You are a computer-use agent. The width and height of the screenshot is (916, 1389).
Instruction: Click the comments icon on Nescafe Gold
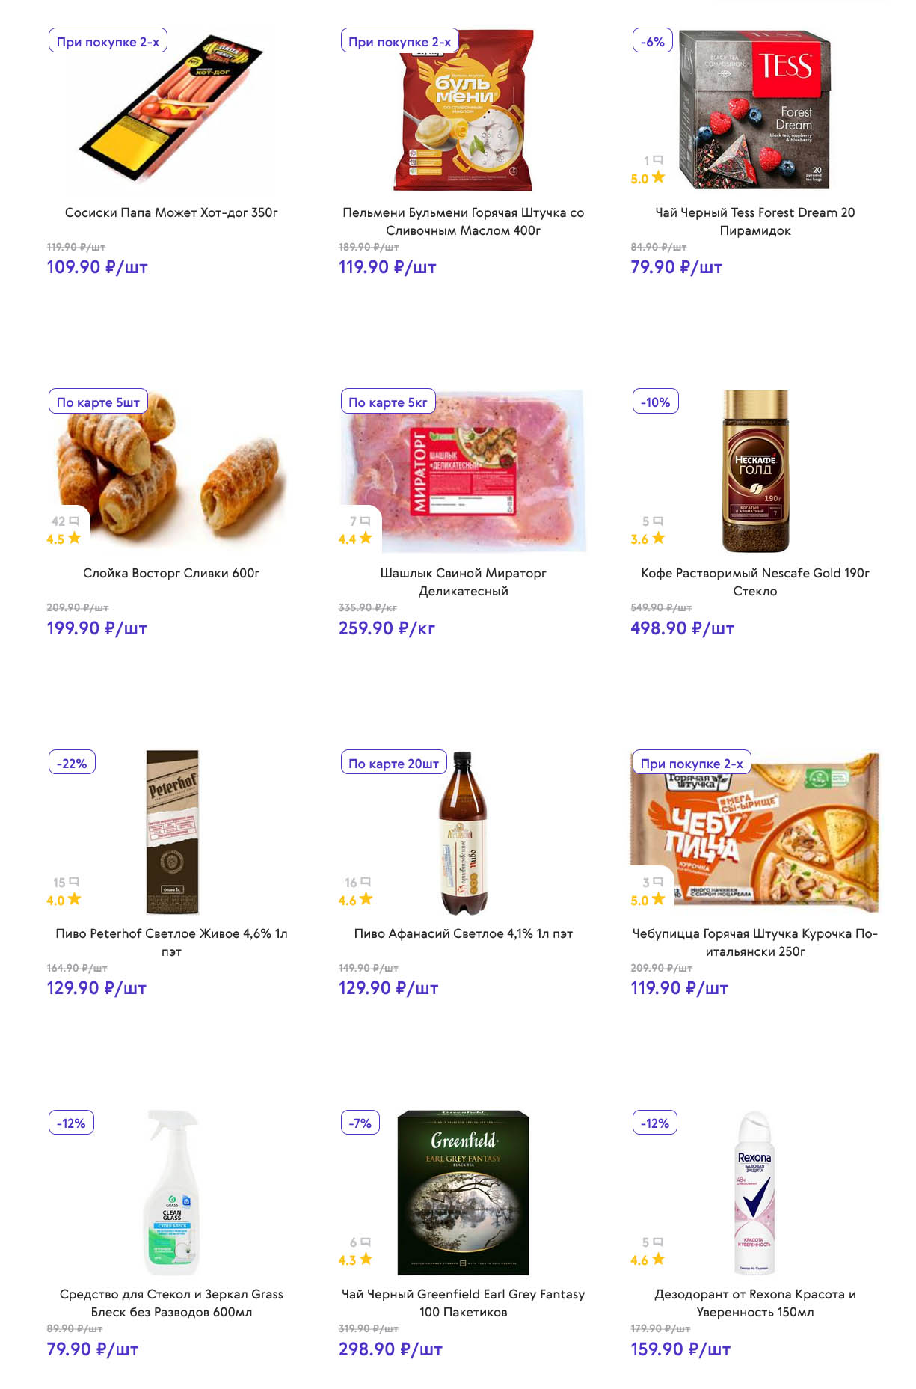click(x=658, y=520)
